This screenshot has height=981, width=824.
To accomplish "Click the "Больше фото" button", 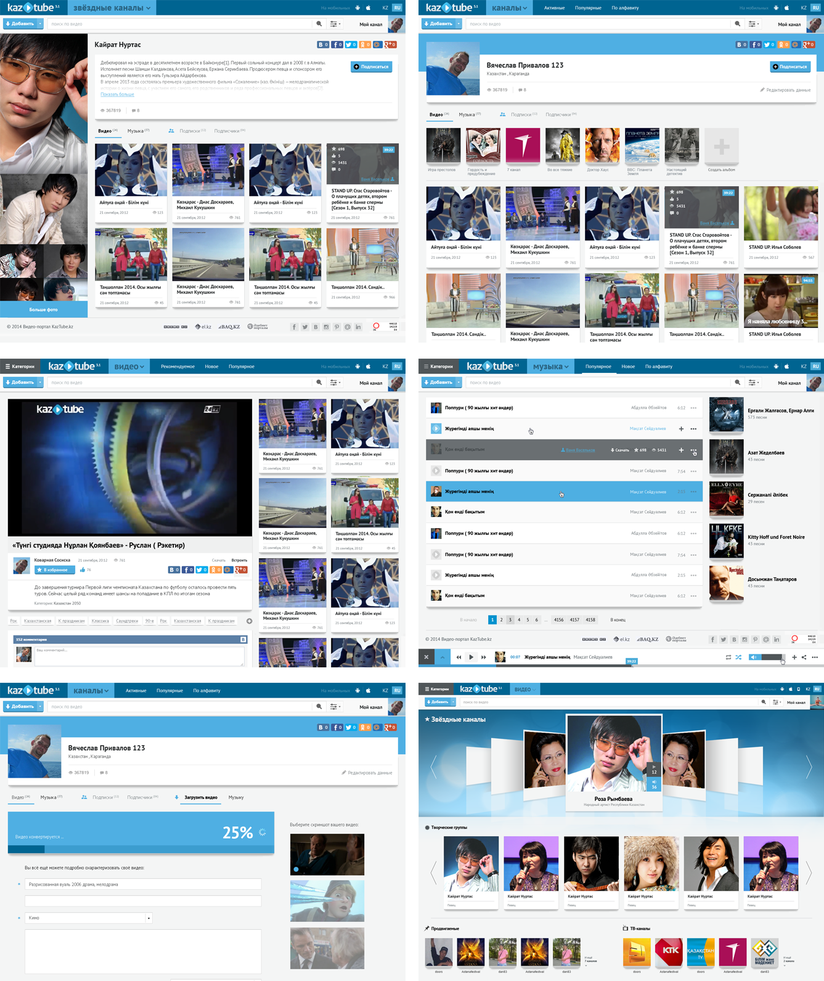I will [x=43, y=309].
